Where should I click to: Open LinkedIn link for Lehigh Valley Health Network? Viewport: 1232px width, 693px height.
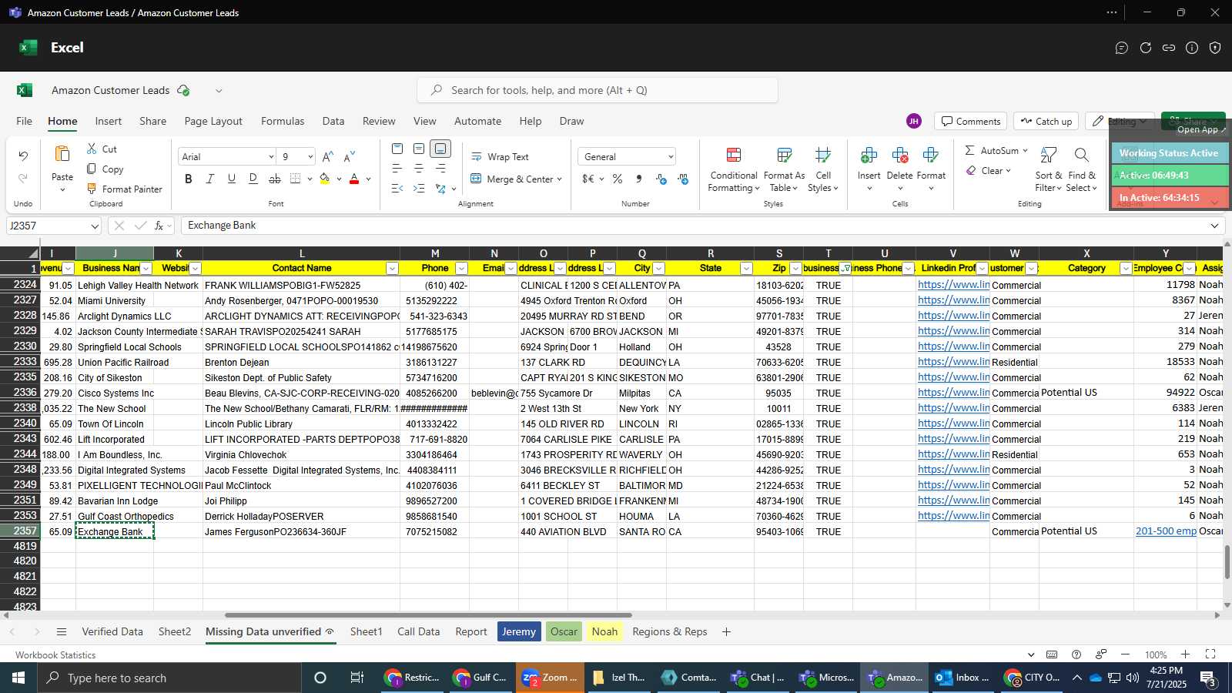953,284
